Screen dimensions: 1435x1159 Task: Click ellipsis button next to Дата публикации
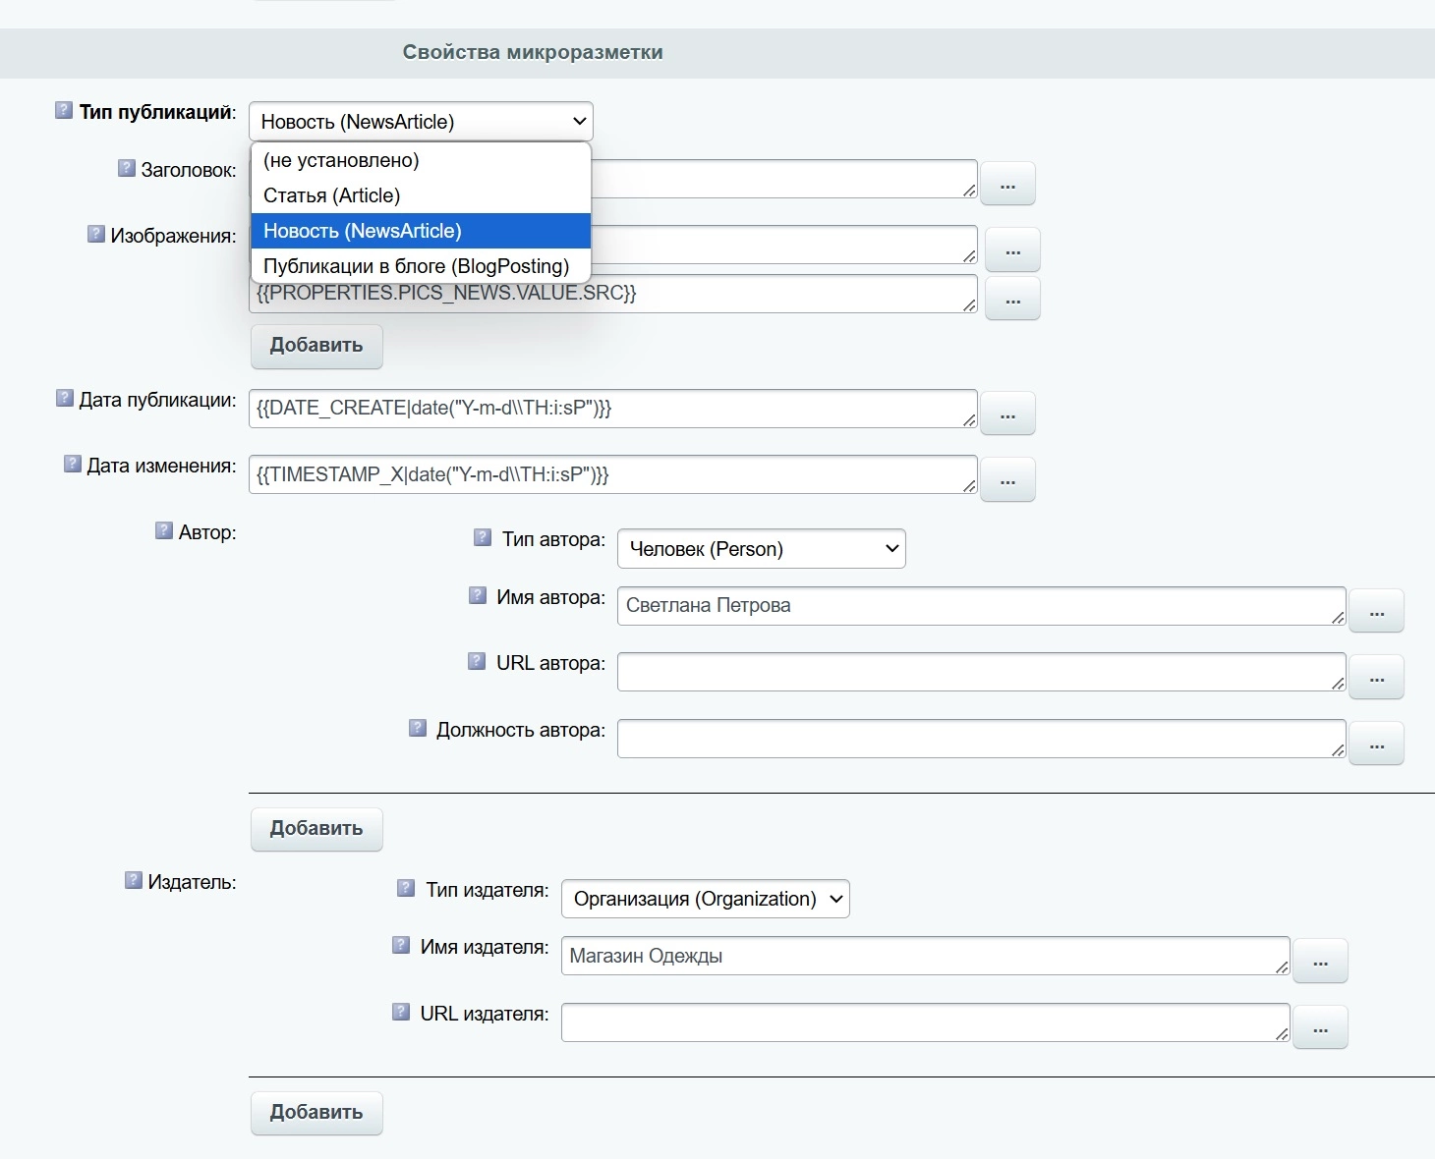click(x=1007, y=414)
